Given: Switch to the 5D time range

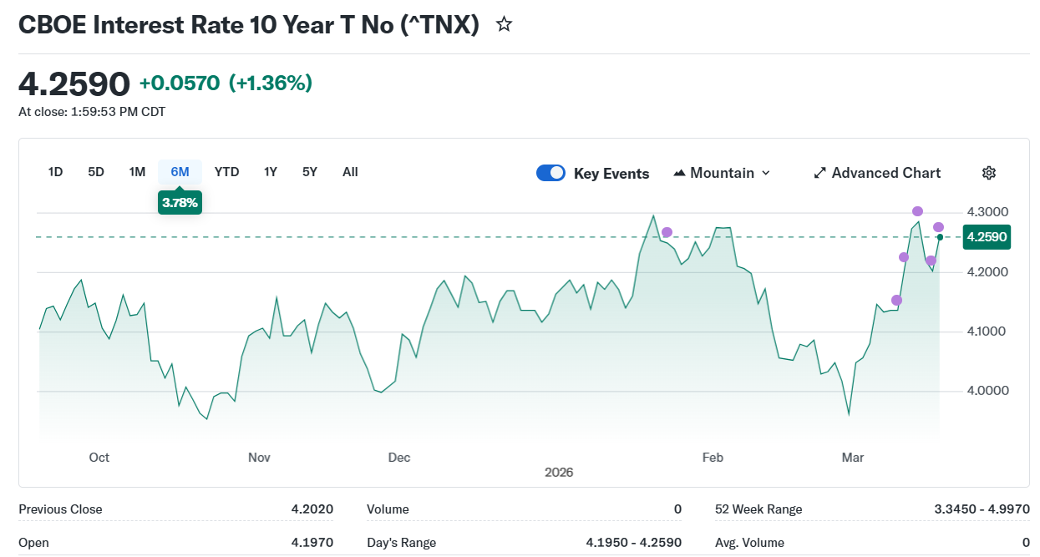Looking at the screenshot, I should (x=96, y=172).
